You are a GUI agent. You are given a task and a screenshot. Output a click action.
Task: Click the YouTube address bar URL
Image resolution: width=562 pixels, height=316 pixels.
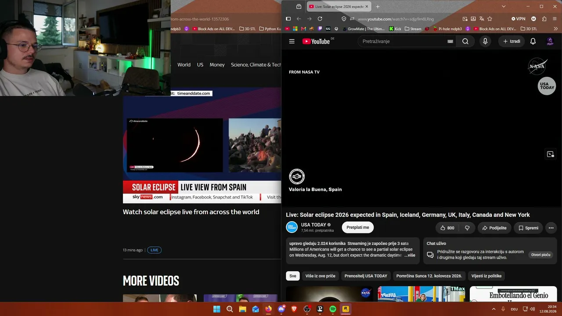pos(396,19)
